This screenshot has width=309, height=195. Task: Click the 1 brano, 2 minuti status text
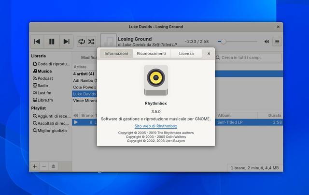pos(254,168)
